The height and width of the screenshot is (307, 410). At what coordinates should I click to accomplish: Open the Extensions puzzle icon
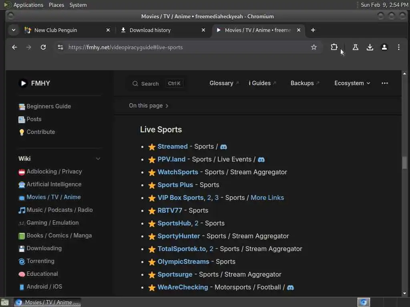334,47
